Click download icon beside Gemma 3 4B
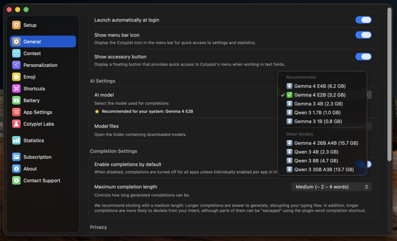This screenshot has height=241, width=397. pos(289,104)
